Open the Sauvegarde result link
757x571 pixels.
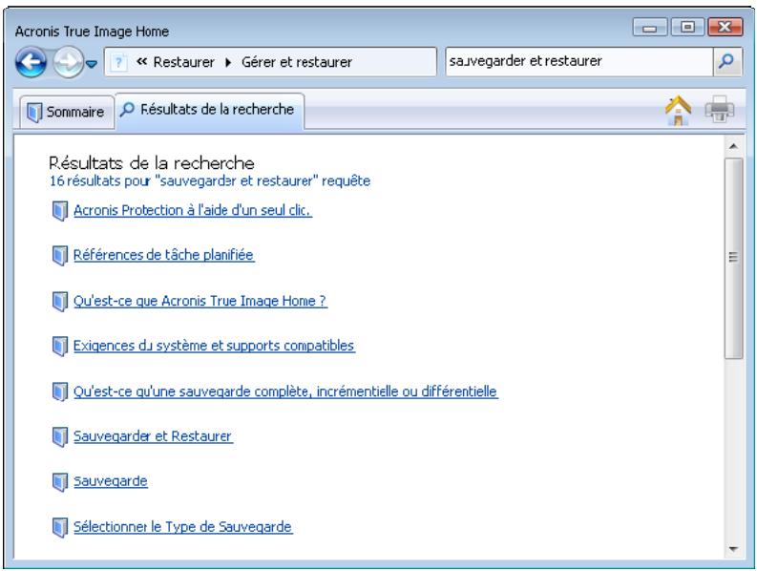tap(111, 481)
